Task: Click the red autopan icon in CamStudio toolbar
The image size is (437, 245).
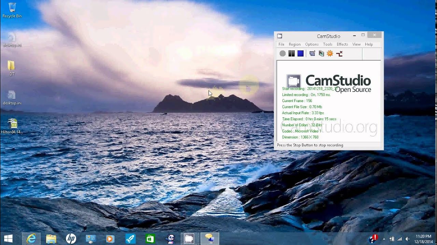Action: pos(339,53)
